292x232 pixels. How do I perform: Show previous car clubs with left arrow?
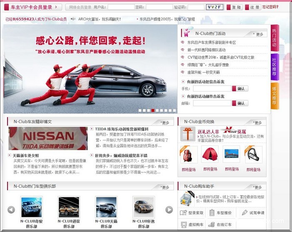[11, 210]
